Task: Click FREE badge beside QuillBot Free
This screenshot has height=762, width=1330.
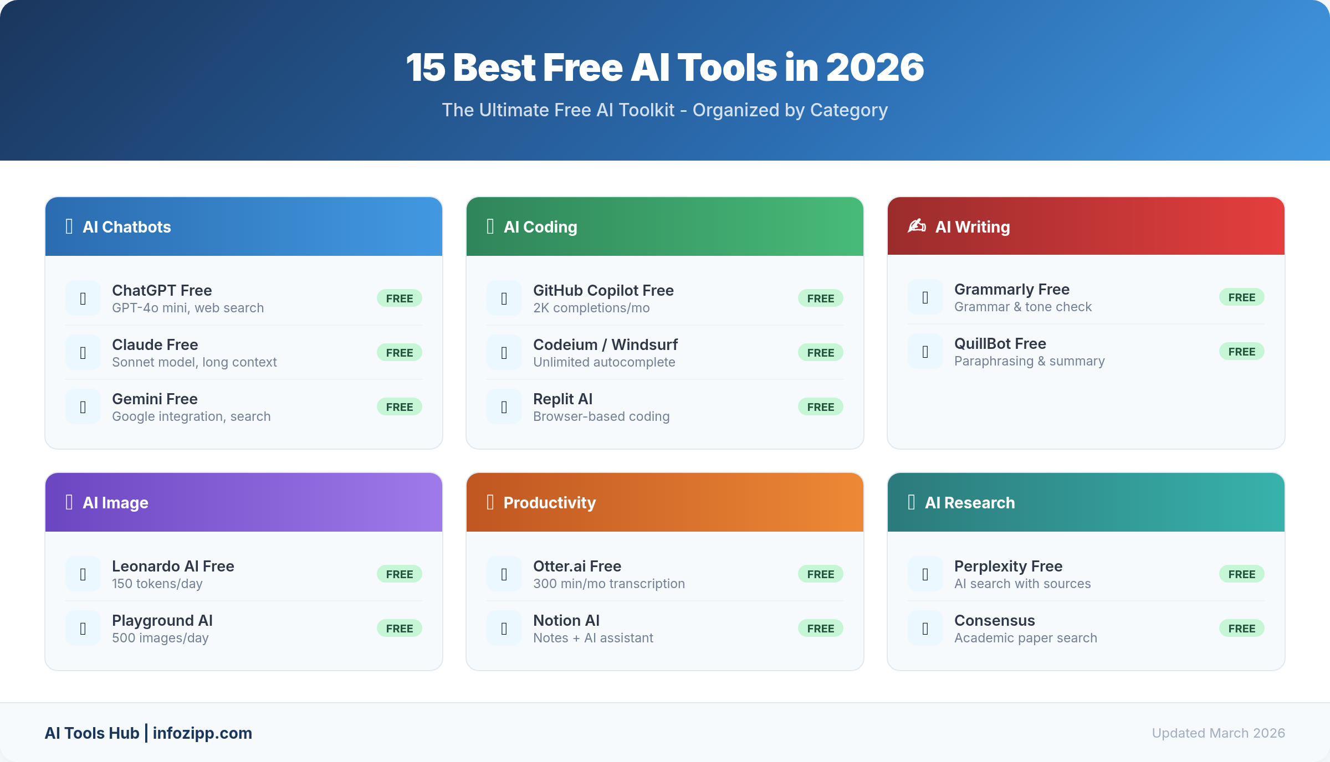Action: click(1241, 351)
